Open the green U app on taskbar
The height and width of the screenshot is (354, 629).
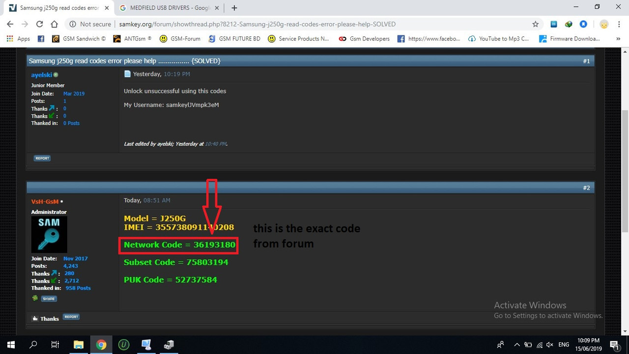(124, 345)
